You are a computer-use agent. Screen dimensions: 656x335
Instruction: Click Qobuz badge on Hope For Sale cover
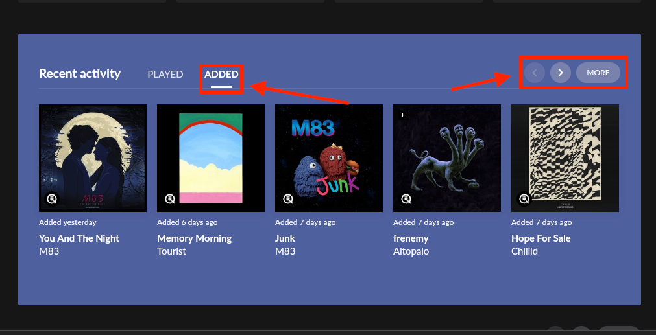click(524, 199)
